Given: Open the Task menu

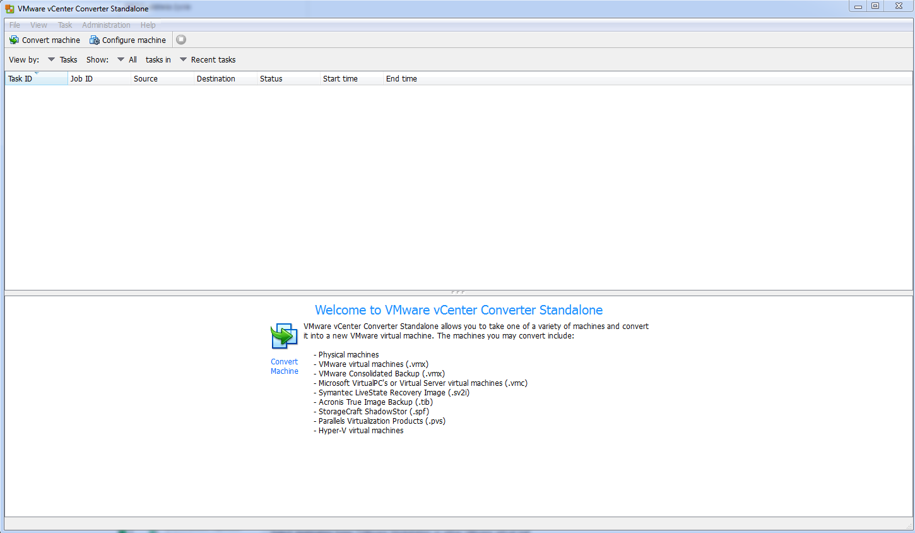Looking at the screenshot, I should pos(65,25).
